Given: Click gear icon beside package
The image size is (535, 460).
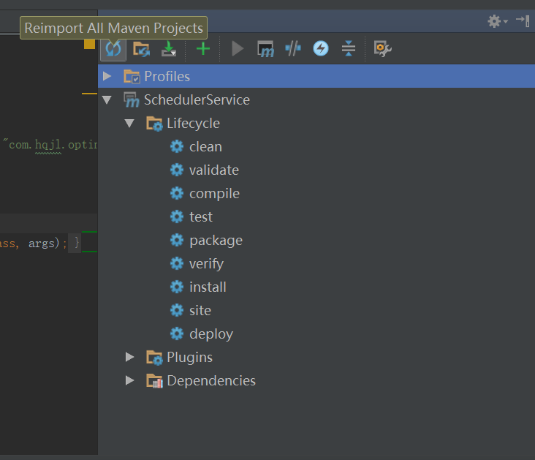Looking at the screenshot, I should point(177,241).
